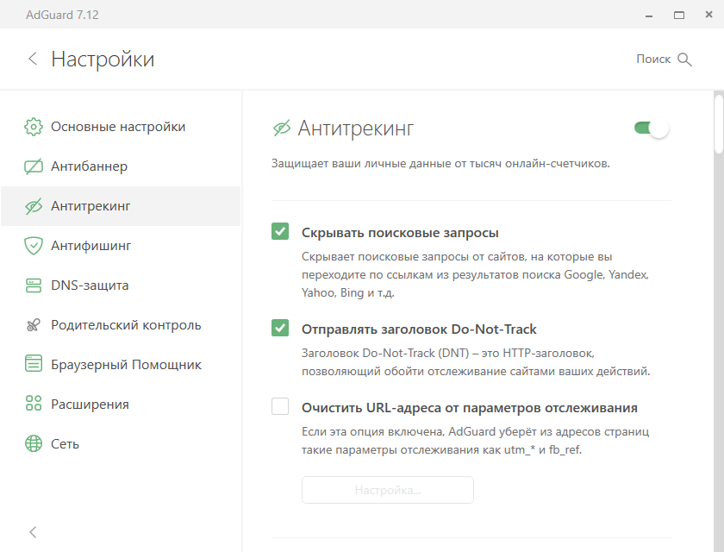Select the Антибаннер section icon
Screen dimensions: 724x552
point(33,166)
